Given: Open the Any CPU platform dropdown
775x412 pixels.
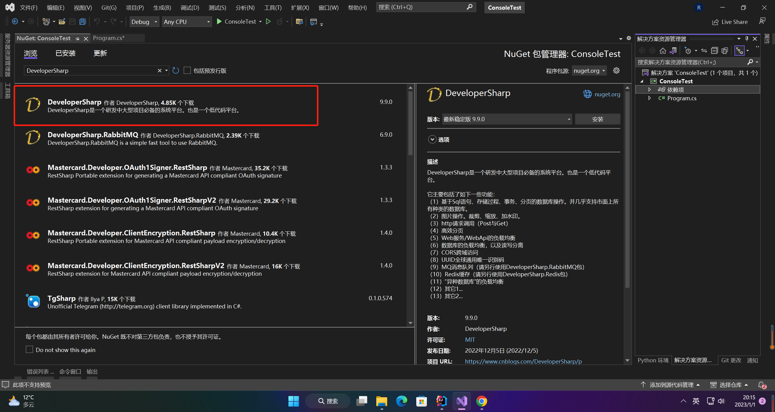Looking at the screenshot, I should tap(187, 22).
